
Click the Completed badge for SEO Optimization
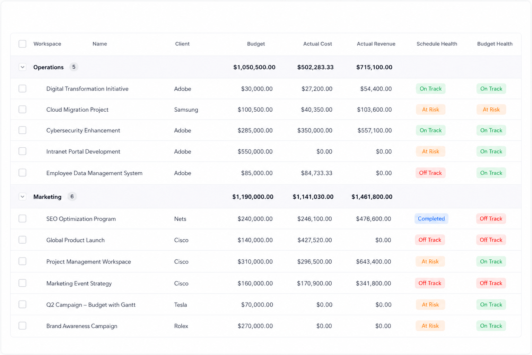click(431, 219)
